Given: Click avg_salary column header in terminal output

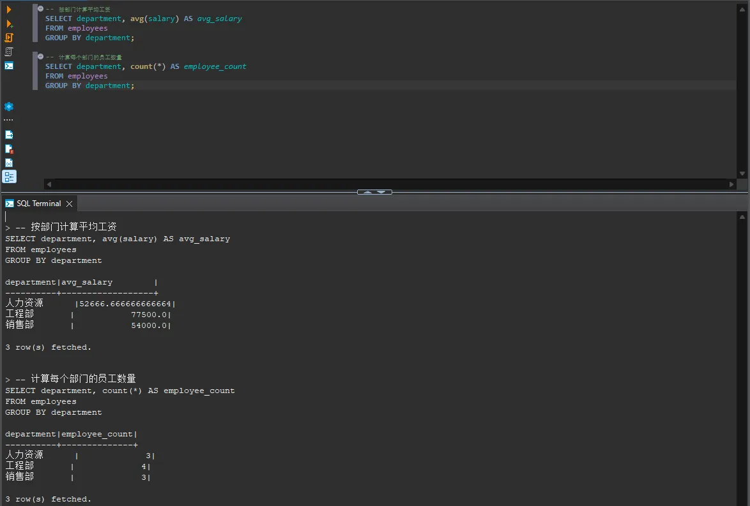Looking at the screenshot, I should point(87,283).
